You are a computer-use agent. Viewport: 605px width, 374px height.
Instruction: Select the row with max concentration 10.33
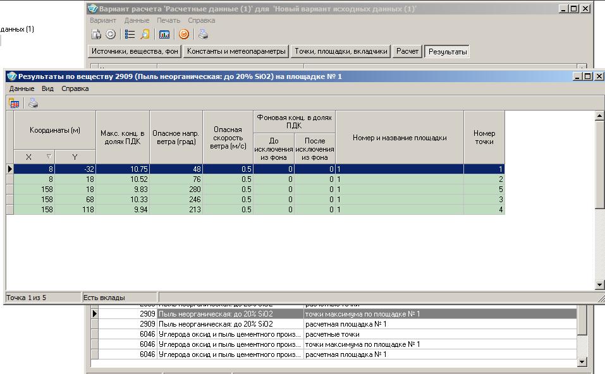tap(123, 199)
